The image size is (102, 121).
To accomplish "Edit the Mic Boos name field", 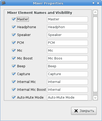I will click(67, 58).
